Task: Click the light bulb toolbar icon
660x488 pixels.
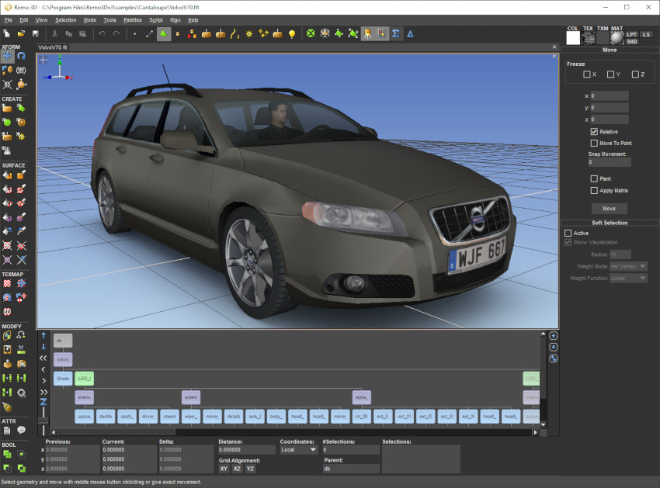Action: (x=292, y=34)
